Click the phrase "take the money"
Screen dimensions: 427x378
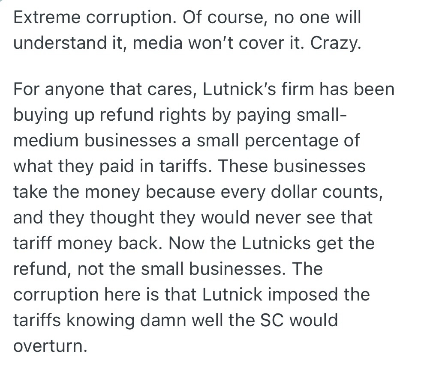tap(77, 192)
